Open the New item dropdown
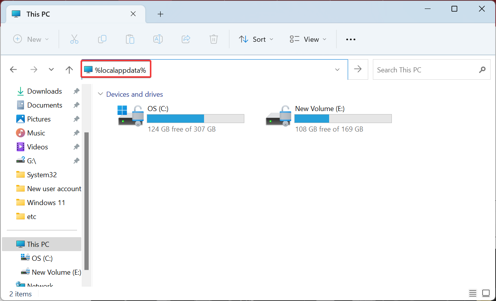This screenshot has width=496, height=301. tap(31, 39)
